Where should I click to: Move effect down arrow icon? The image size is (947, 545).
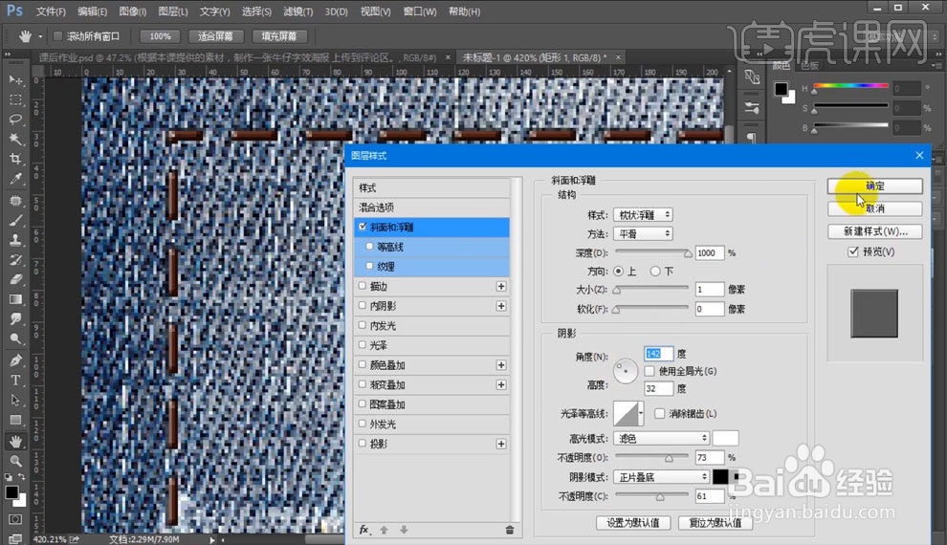[x=404, y=530]
